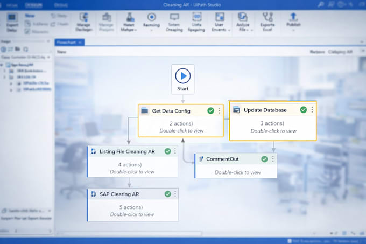Click the green check on SAP Clearing AR

point(167,194)
